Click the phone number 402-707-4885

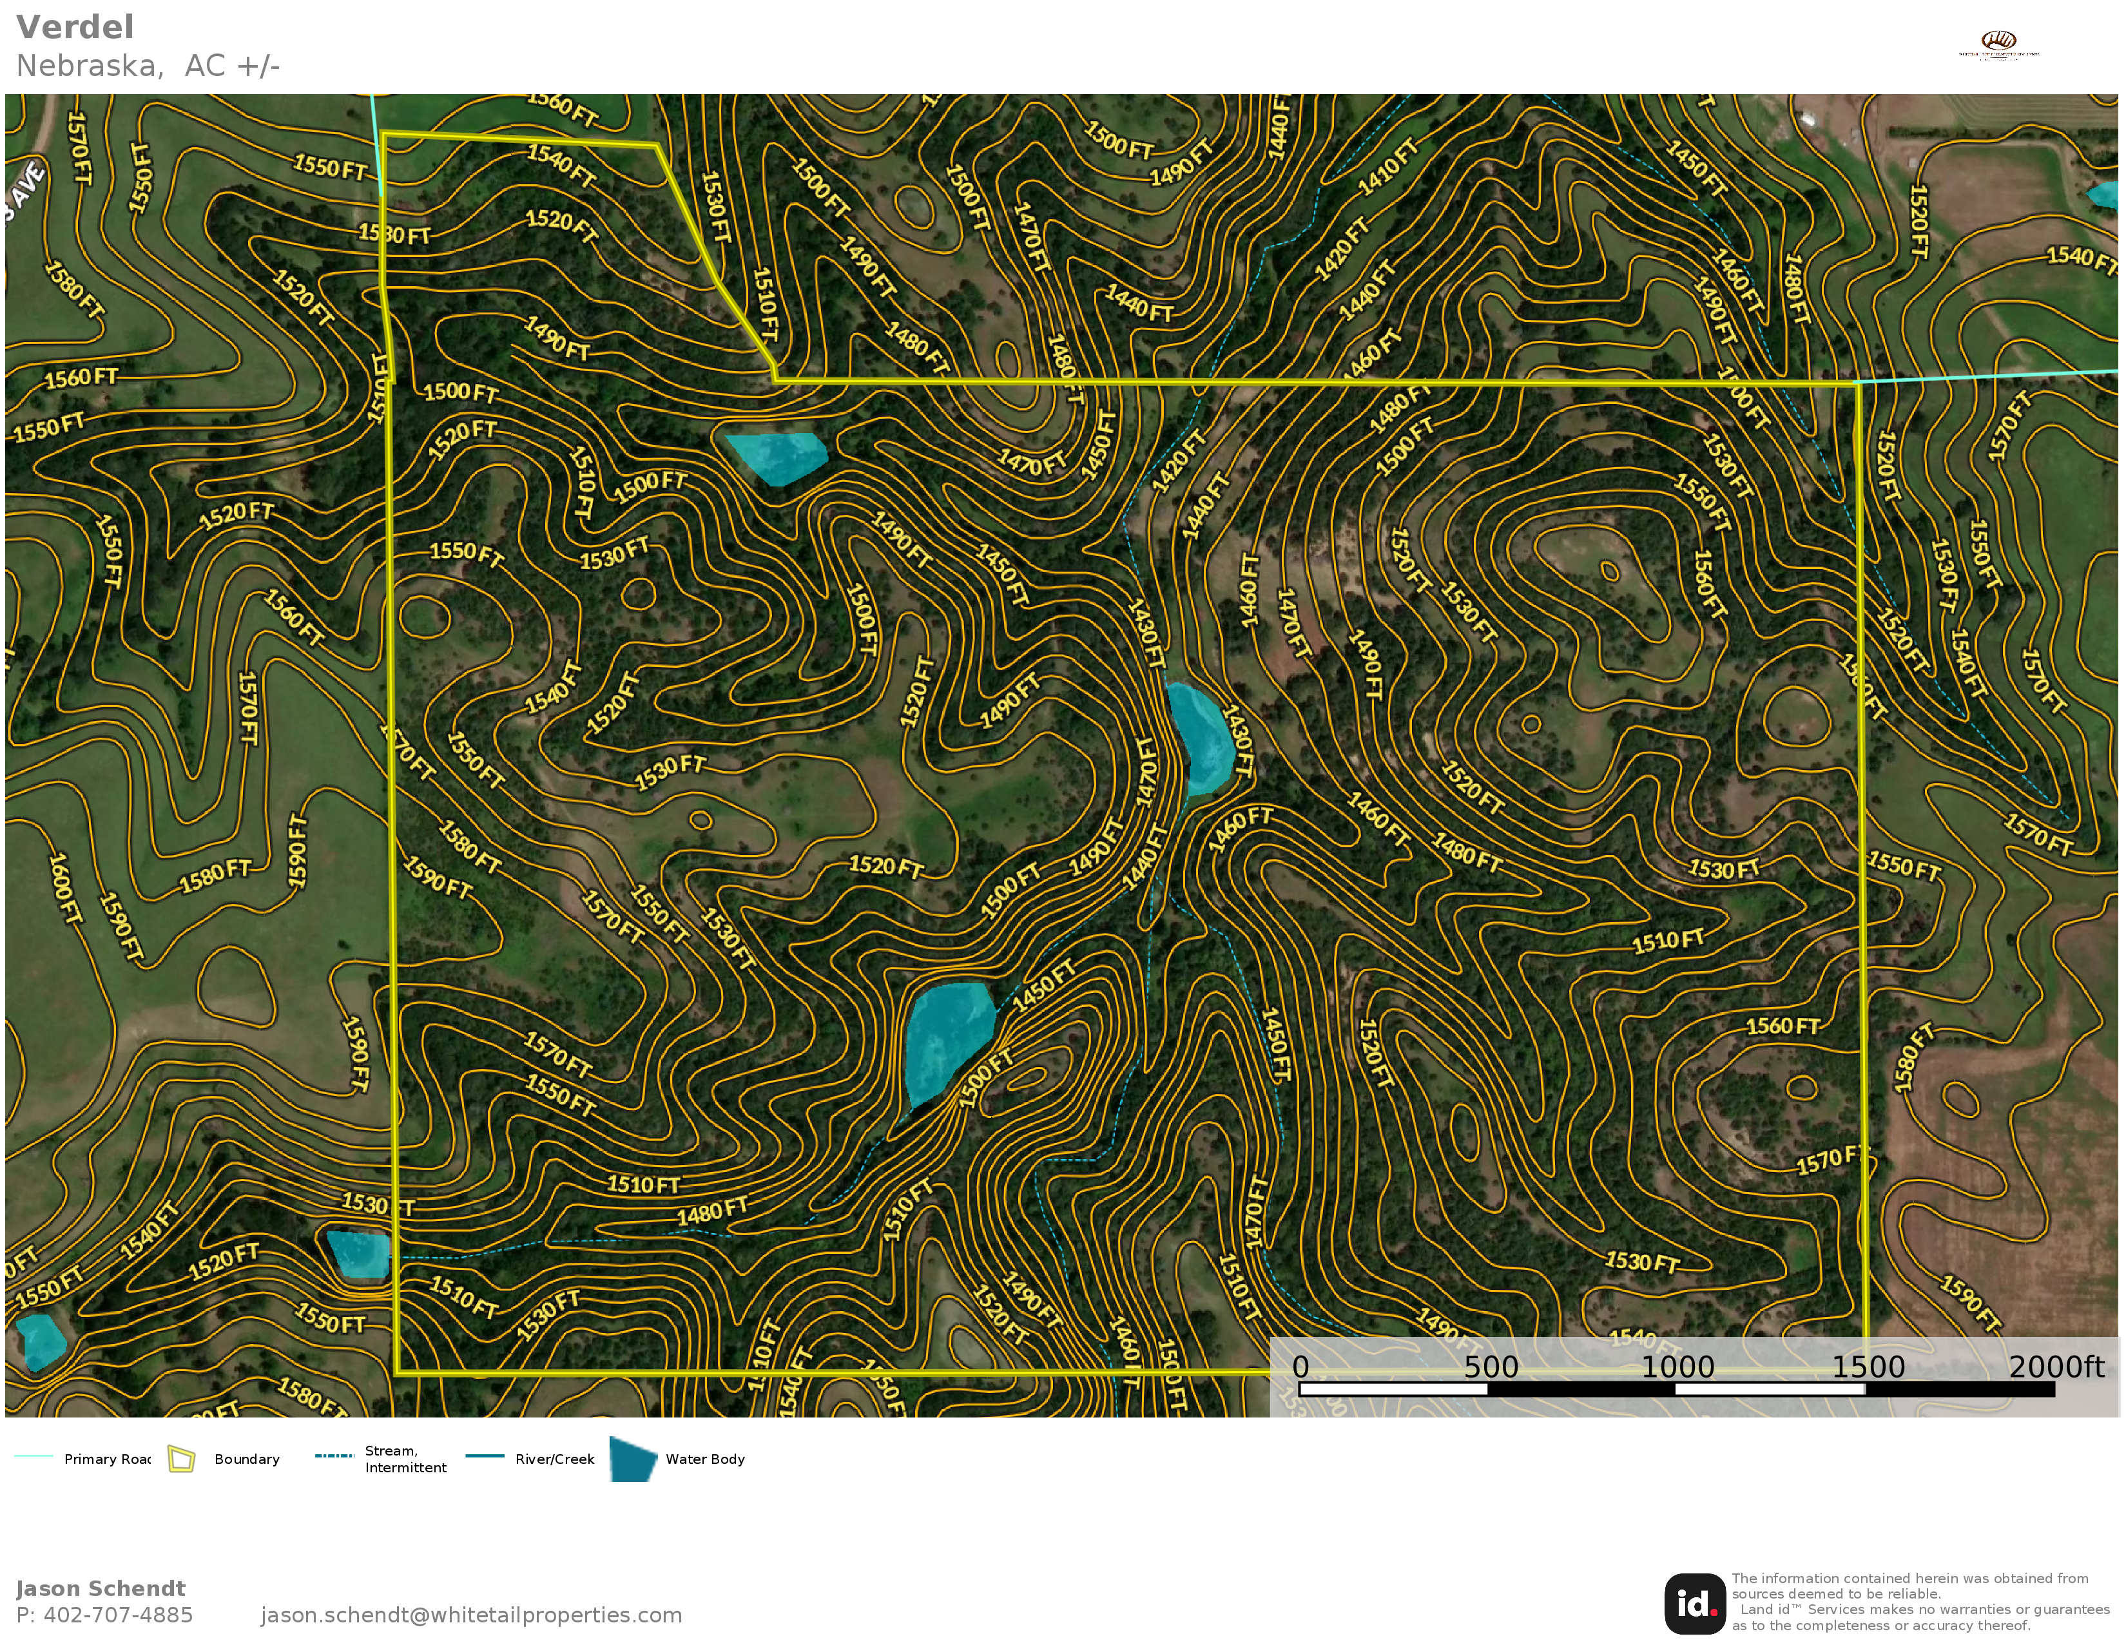[118, 1615]
